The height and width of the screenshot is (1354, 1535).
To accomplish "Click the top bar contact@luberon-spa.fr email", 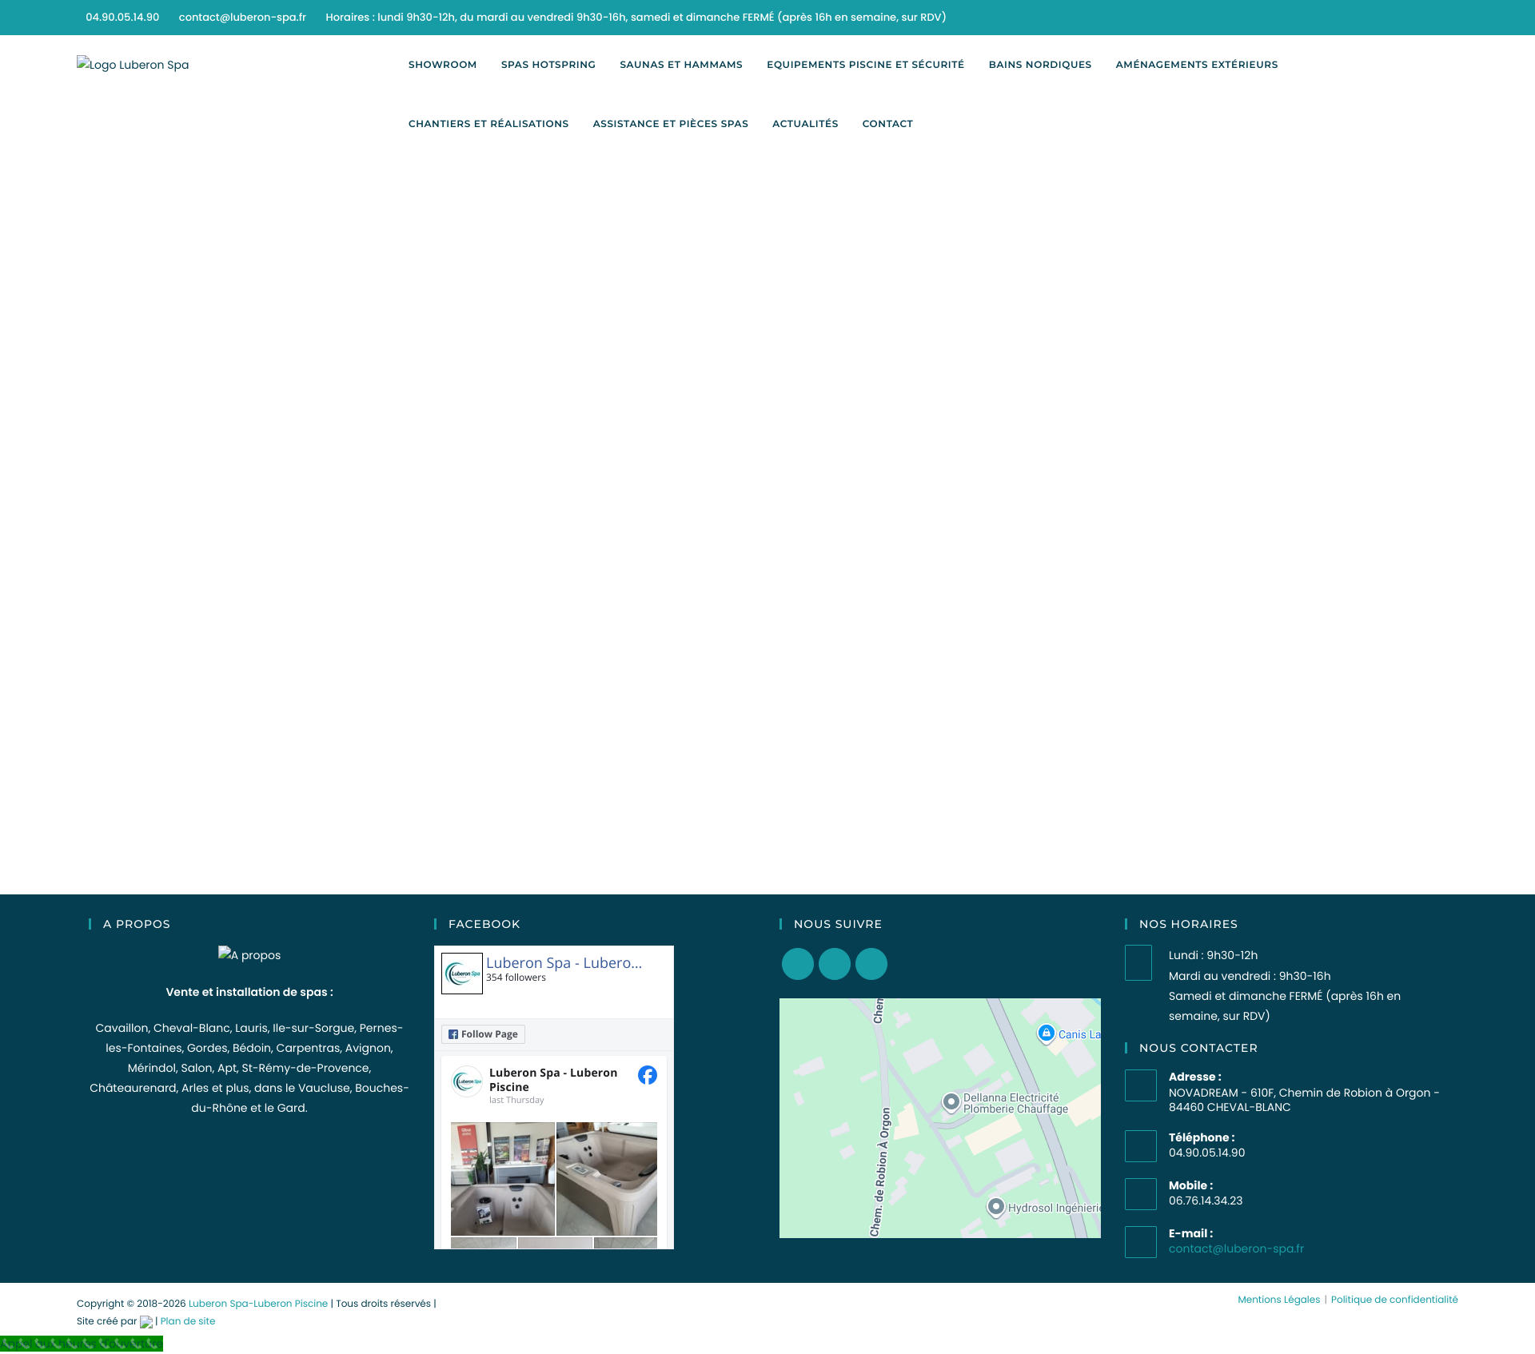I will pos(242,17).
